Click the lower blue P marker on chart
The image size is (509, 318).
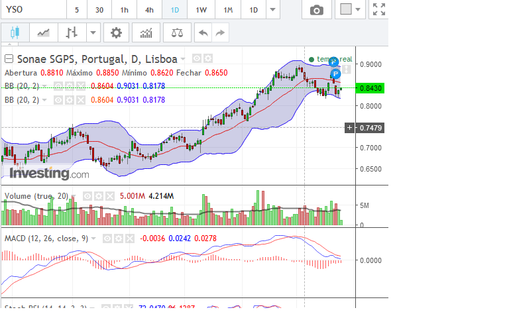click(x=335, y=74)
